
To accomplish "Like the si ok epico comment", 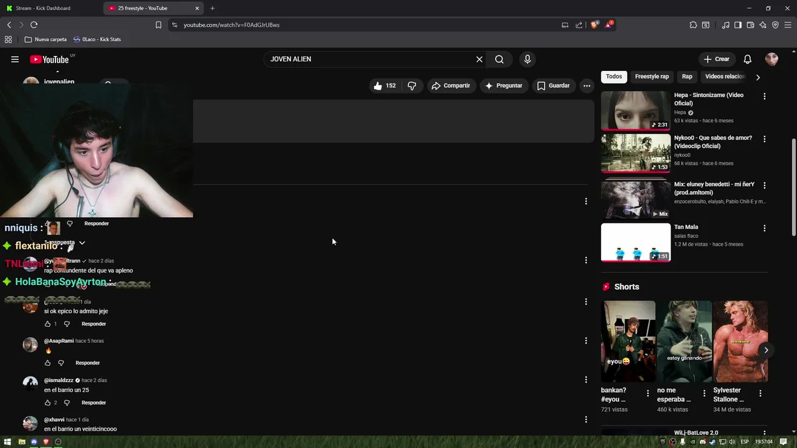I will click(x=47, y=324).
